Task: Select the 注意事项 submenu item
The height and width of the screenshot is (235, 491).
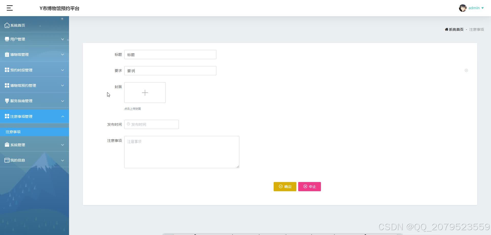Action: point(35,132)
